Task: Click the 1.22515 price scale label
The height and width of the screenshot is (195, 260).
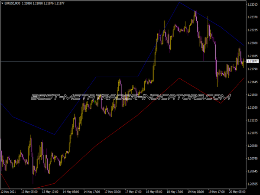Action: click(x=253, y=4)
